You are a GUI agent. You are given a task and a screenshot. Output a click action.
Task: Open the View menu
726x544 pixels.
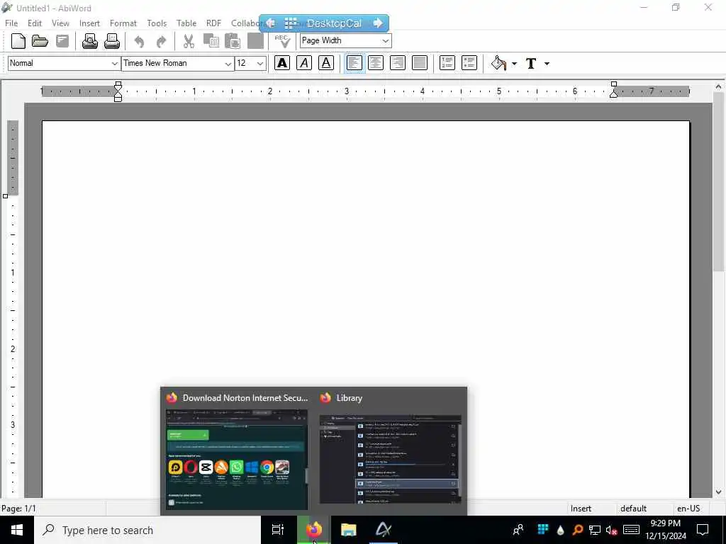coord(61,23)
